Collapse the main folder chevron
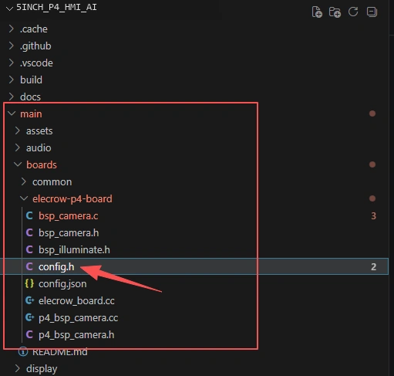This screenshot has height=376, width=394. pos(12,113)
